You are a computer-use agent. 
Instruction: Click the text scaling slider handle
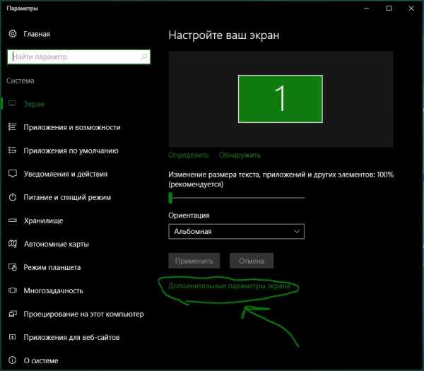170,198
